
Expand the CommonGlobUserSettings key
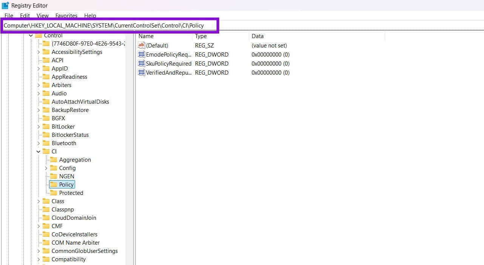coord(38,251)
